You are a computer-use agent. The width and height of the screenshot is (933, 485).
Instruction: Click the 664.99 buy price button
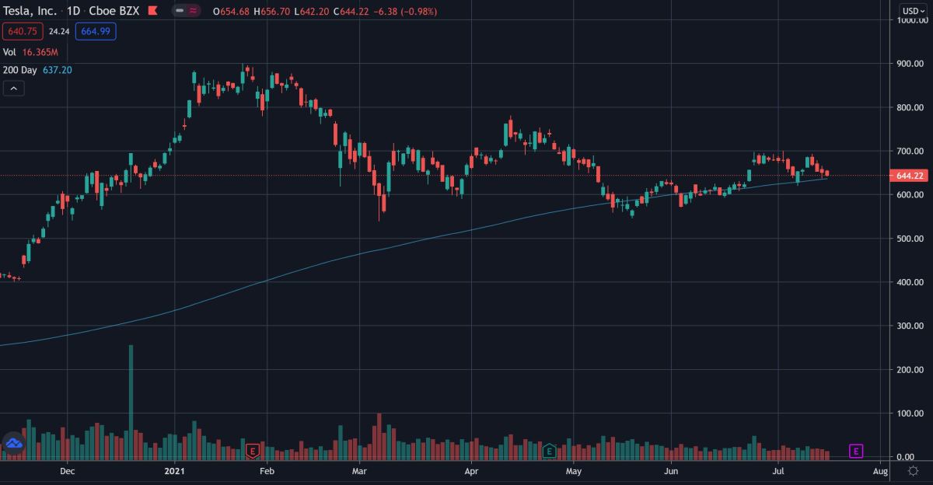96,31
